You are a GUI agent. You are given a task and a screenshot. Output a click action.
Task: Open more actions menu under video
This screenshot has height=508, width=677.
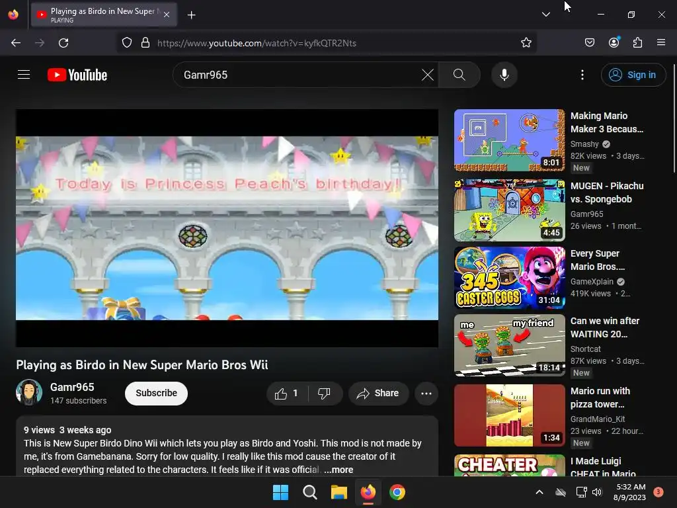pyautogui.click(x=426, y=393)
